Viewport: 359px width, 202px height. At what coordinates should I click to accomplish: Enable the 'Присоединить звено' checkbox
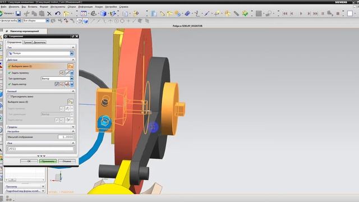point(10,97)
